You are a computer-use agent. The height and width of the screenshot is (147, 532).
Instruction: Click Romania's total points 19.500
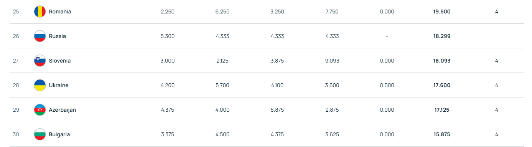(x=441, y=12)
